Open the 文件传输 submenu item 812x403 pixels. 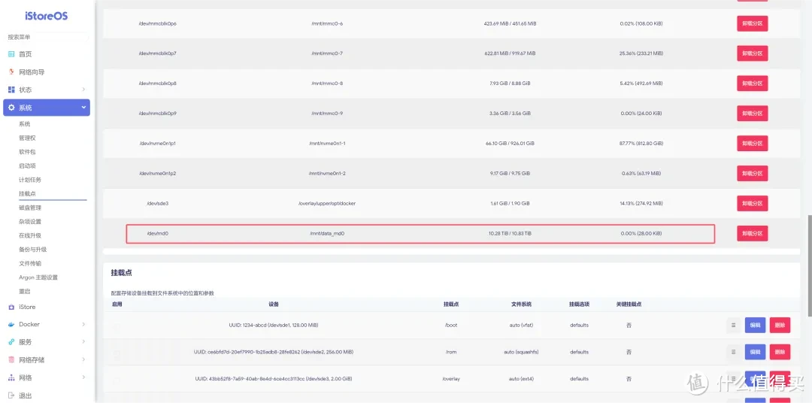[x=29, y=263]
